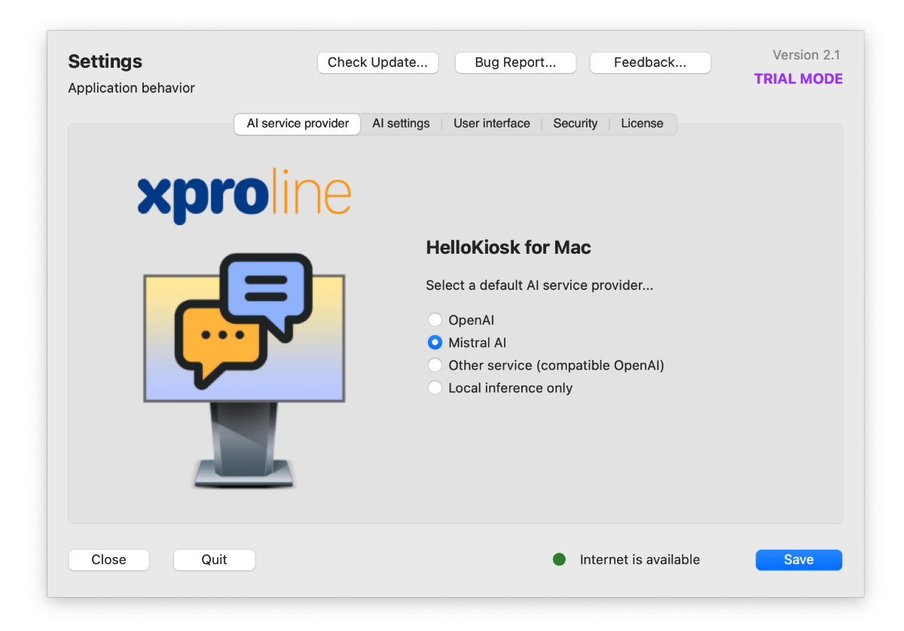The image size is (904, 631).
Task: Select Local inference only option
Action: coord(500,388)
